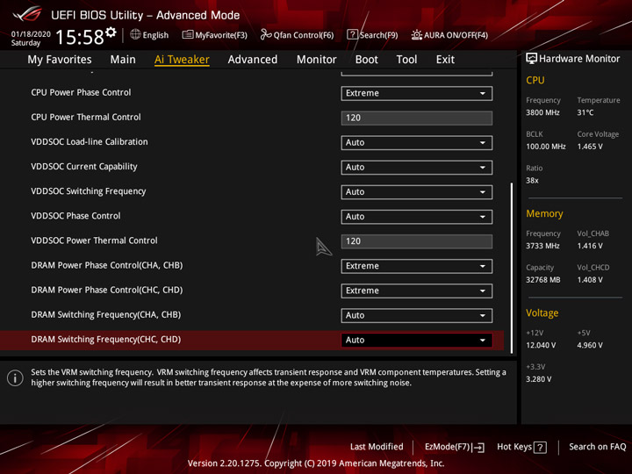Click English language button
Viewport: 632px width, 474px height.
149,35
